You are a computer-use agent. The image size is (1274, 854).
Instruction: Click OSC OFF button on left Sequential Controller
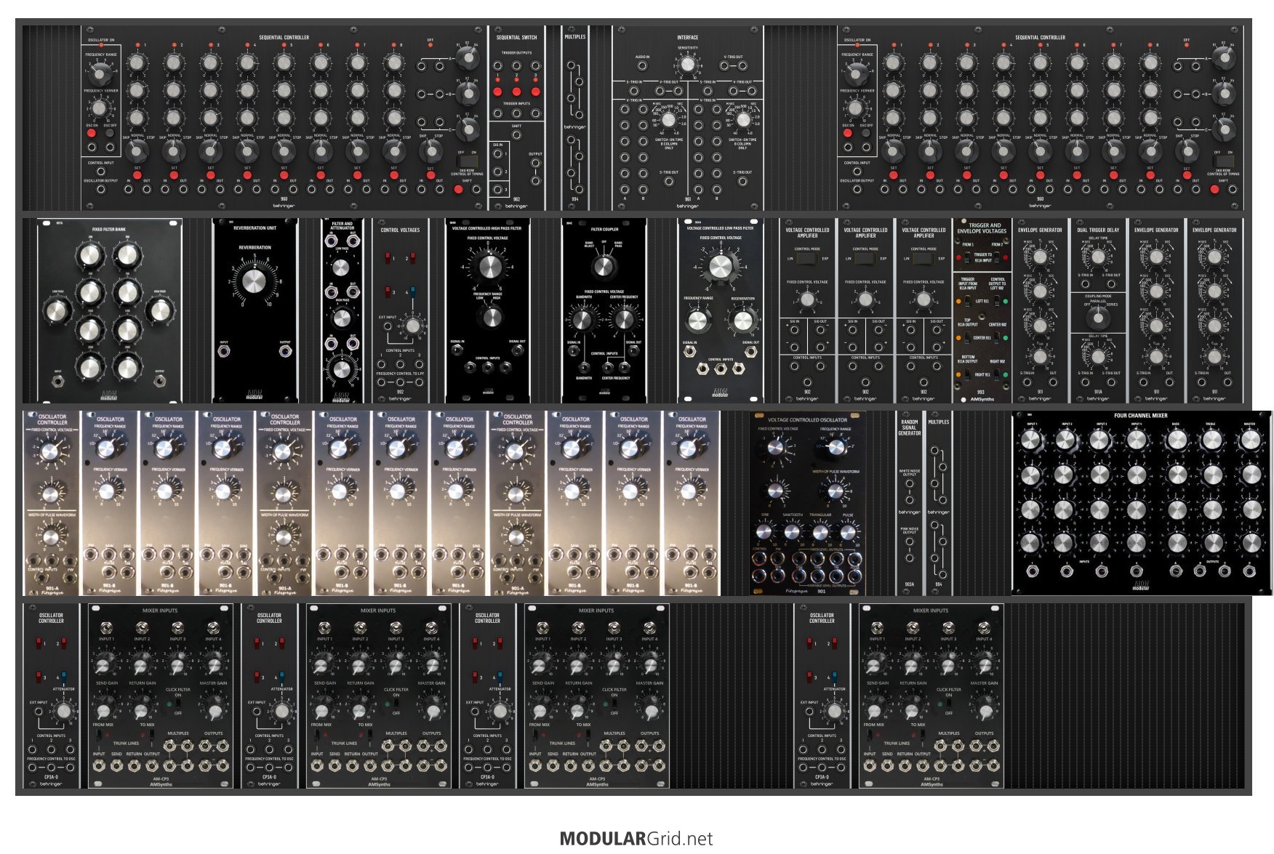point(110,133)
